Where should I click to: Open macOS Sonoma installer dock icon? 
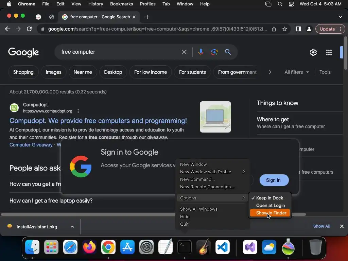click(x=288, y=247)
